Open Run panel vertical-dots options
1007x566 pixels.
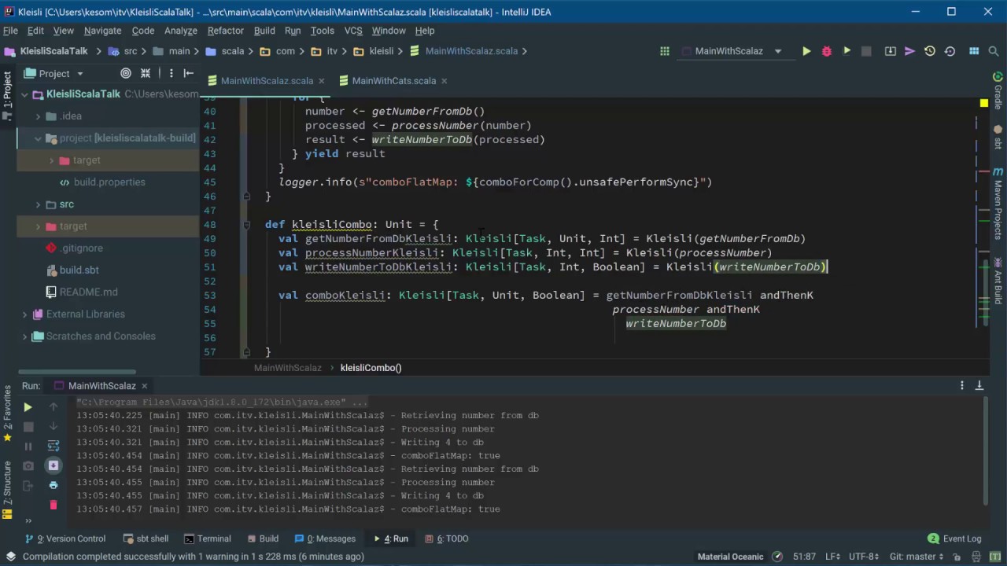961,385
